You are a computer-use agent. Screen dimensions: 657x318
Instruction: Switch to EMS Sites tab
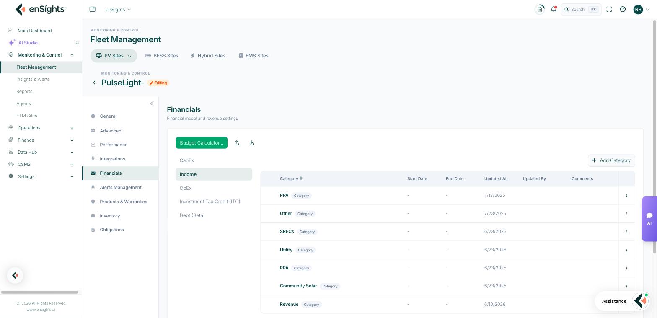pyautogui.click(x=253, y=56)
